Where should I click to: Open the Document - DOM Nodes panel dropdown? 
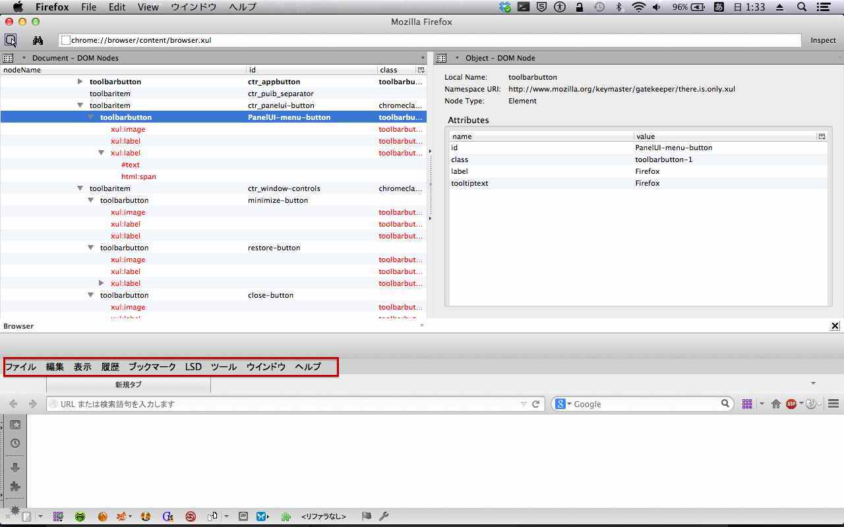24,58
